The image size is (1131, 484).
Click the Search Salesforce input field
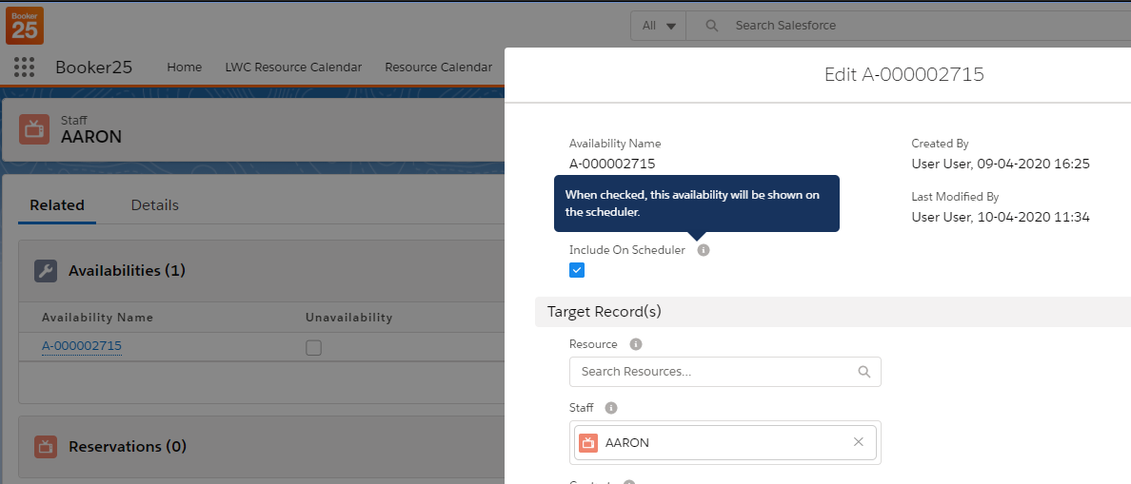904,26
